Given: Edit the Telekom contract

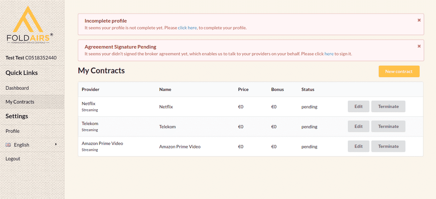Looking at the screenshot, I should [359, 127].
